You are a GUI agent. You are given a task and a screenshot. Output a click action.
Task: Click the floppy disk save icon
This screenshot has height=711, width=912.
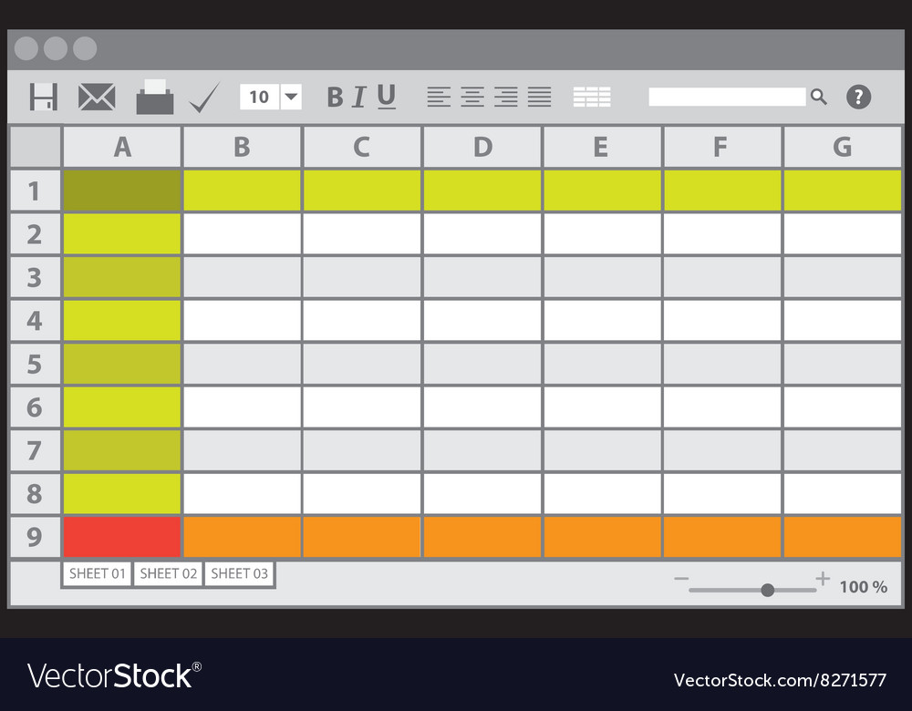click(x=43, y=97)
